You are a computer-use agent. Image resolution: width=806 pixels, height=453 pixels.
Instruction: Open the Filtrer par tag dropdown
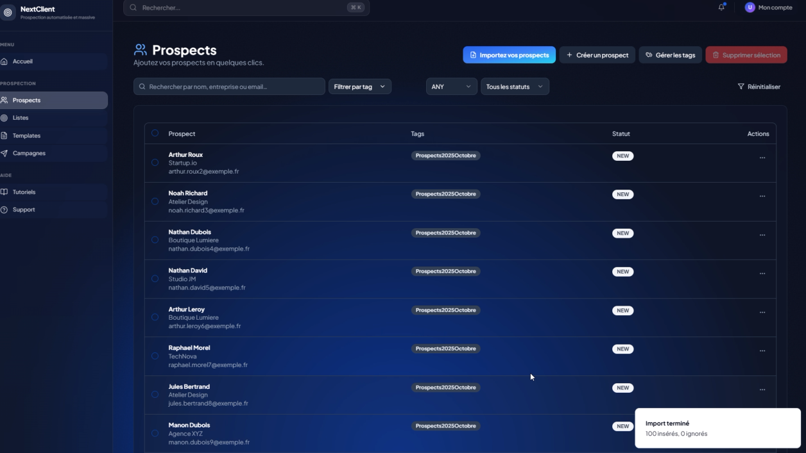(359, 86)
